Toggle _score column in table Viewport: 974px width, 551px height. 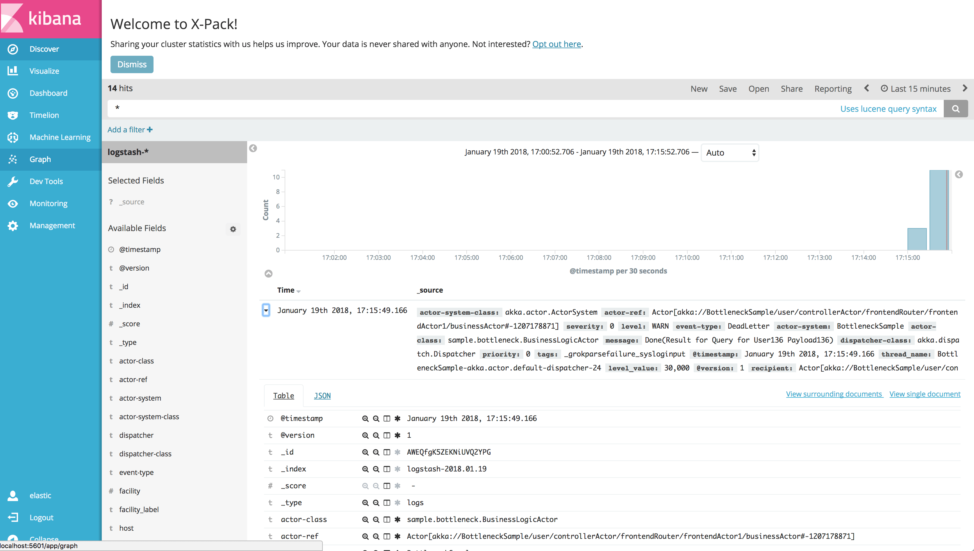tap(387, 486)
